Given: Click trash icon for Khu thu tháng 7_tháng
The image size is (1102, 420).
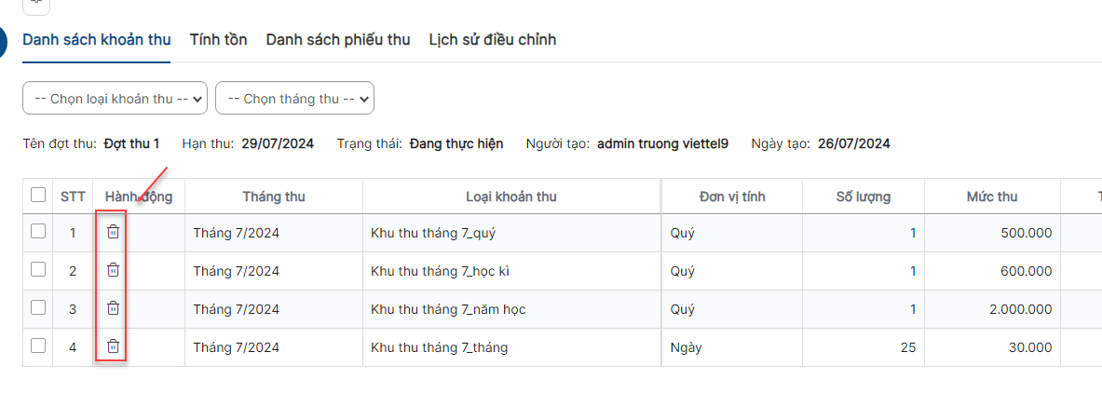Looking at the screenshot, I should [113, 345].
